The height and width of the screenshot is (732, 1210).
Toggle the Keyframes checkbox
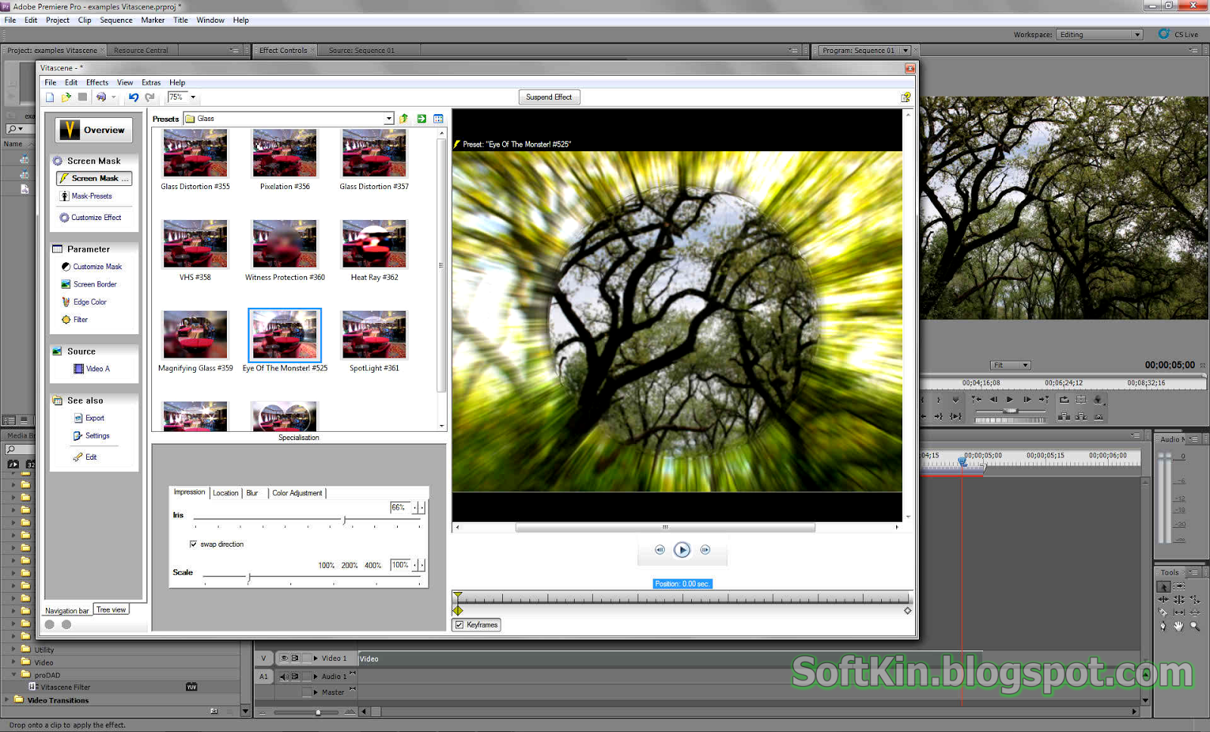(459, 625)
